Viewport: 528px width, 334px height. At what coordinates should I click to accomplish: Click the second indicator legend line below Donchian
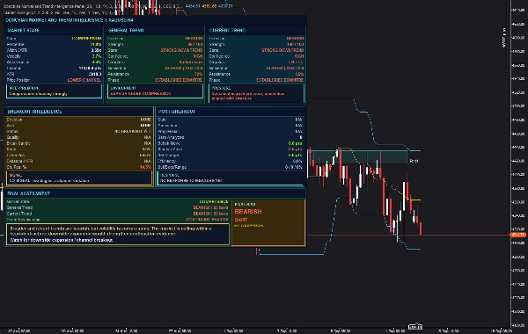pyautogui.click(x=59, y=13)
